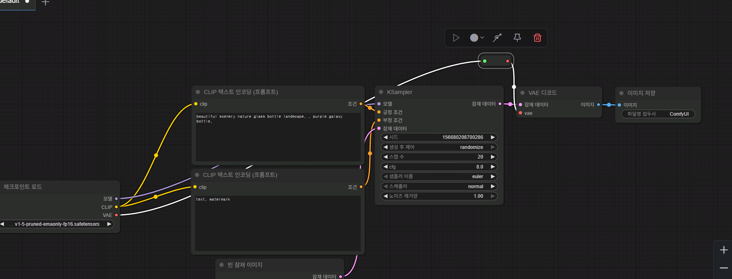Open the 생성 후 제어 randomize dropdown

tap(439, 147)
